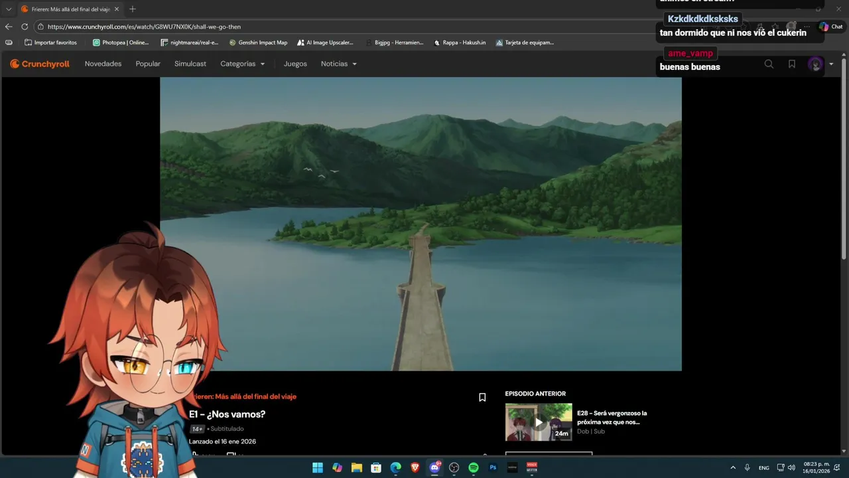Screen dimensions: 849x478
Task: Open Discord from the taskbar
Action: tap(434, 467)
